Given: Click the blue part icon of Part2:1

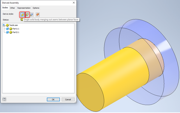Looking at the screenshot, I should [7, 32].
